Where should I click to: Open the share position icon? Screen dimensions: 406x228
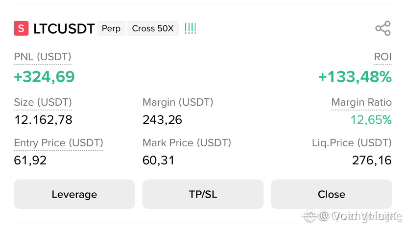tap(383, 28)
